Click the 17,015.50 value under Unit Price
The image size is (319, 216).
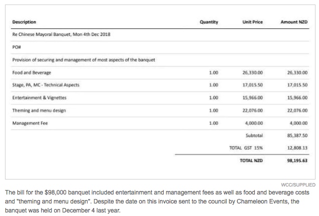tap(253, 85)
